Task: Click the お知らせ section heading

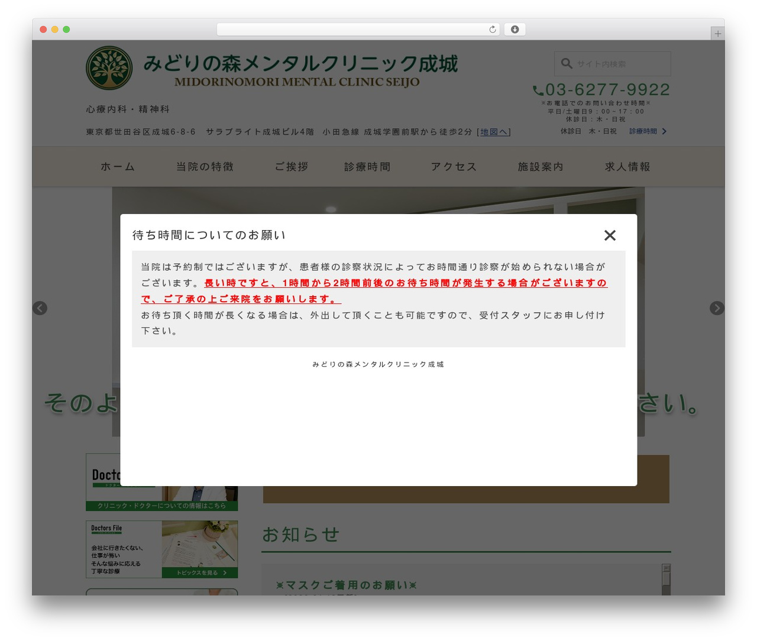Action: [300, 535]
